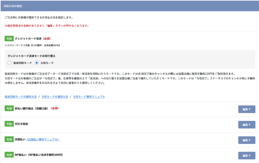Click the red 販促費請求 warning notice

47,26
